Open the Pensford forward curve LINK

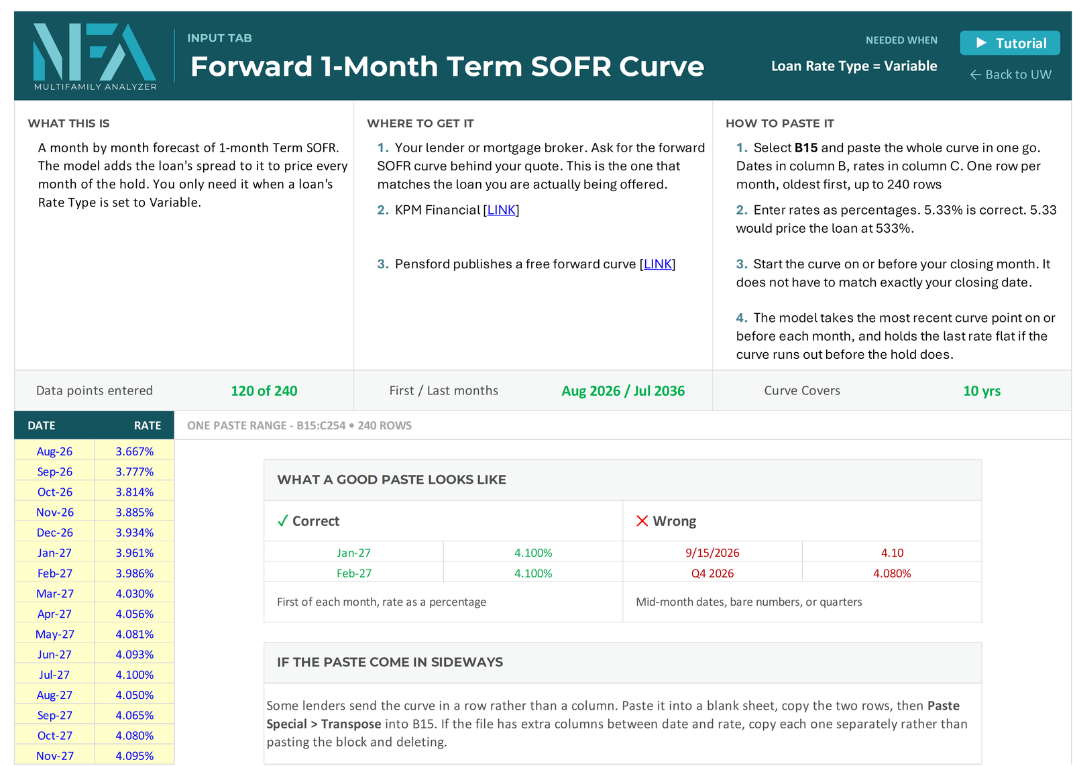pyautogui.click(x=658, y=264)
